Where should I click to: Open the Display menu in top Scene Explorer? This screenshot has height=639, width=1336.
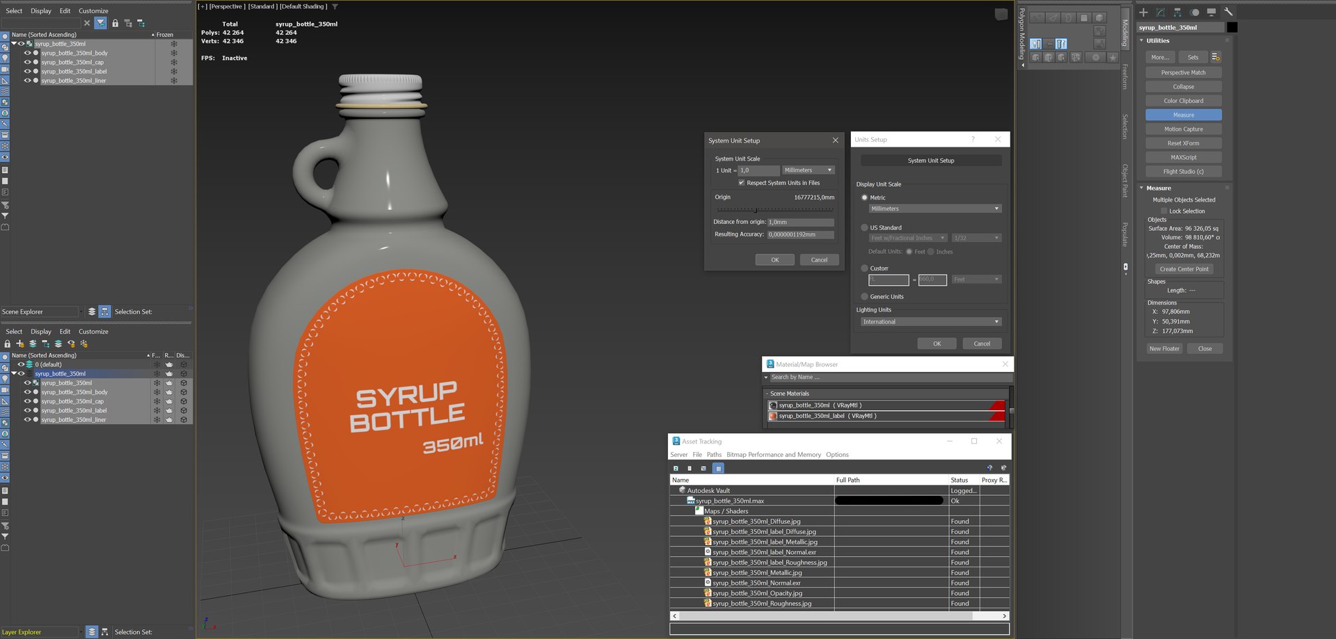click(x=41, y=11)
